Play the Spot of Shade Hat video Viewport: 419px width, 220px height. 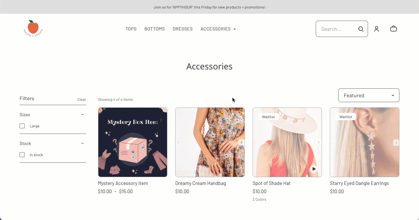coord(314,169)
